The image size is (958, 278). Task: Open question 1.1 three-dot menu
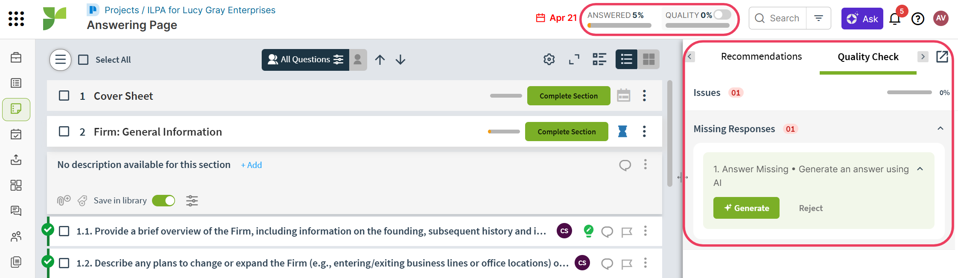click(645, 231)
